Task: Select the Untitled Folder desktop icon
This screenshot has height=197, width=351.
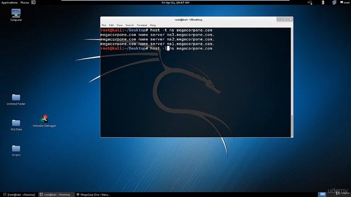Action: click(x=16, y=100)
